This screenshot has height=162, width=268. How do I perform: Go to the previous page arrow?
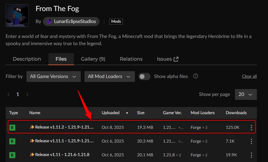tap(8, 94)
